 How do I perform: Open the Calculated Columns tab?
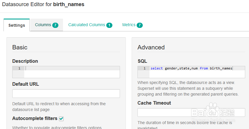(x=86, y=25)
